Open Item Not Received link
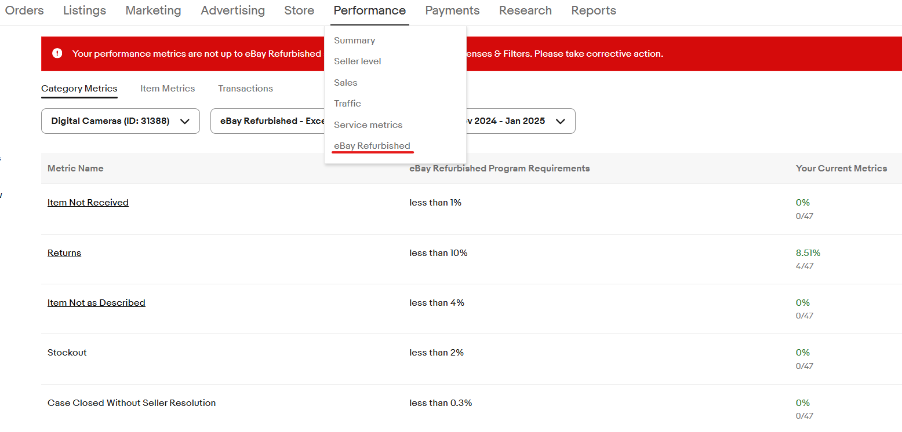Viewport: 902px width, 432px height. tap(88, 203)
